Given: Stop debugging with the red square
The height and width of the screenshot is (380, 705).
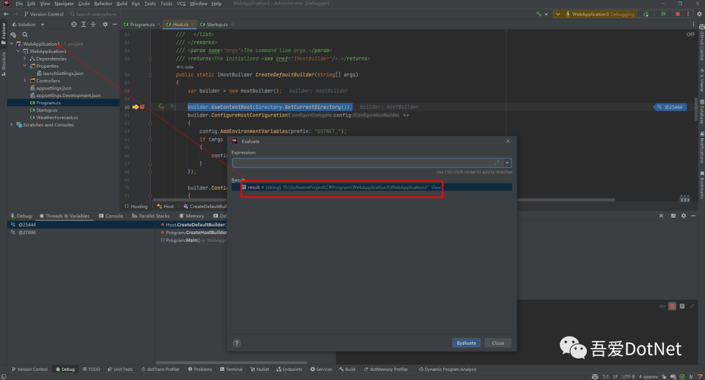Looking at the screenshot, I should tap(678, 14).
